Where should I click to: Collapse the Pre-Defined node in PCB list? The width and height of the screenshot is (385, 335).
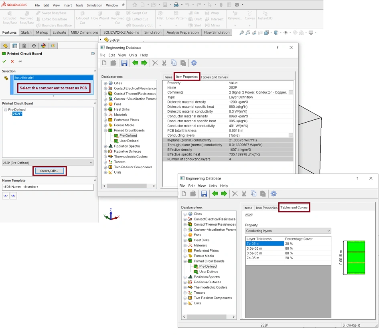5,110
